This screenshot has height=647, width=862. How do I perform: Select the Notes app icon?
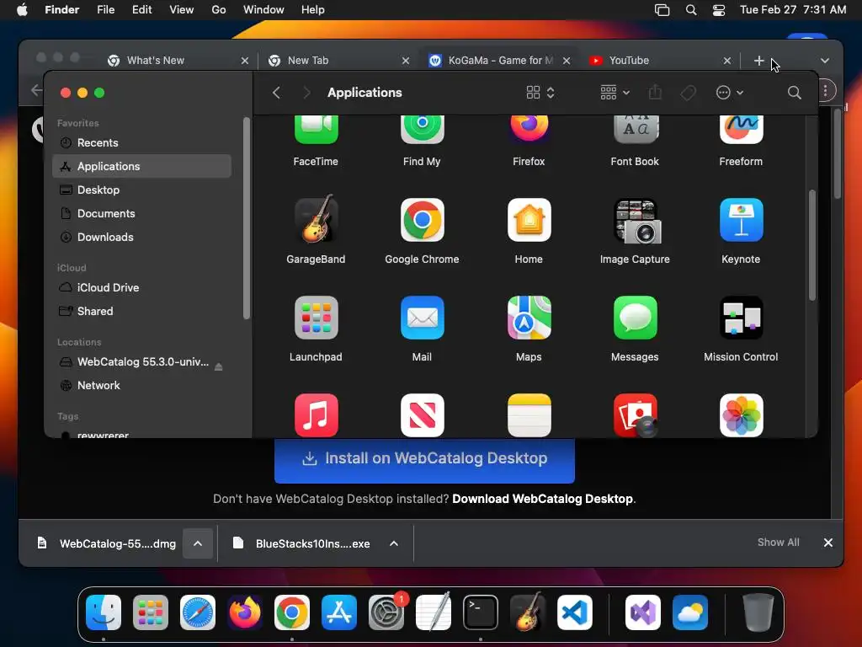pos(529,414)
